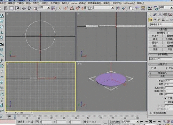173x125 pixels.
Task: Open the 工具 menu
Action: (x=20, y=3)
